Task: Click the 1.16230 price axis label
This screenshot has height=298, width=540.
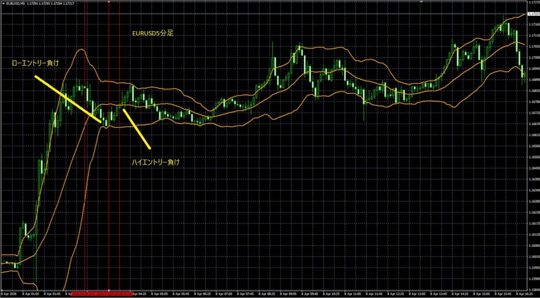Action: point(534,212)
